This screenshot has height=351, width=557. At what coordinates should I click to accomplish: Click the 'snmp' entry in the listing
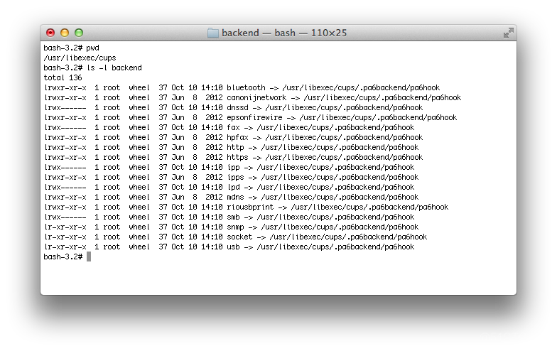coord(235,227)
